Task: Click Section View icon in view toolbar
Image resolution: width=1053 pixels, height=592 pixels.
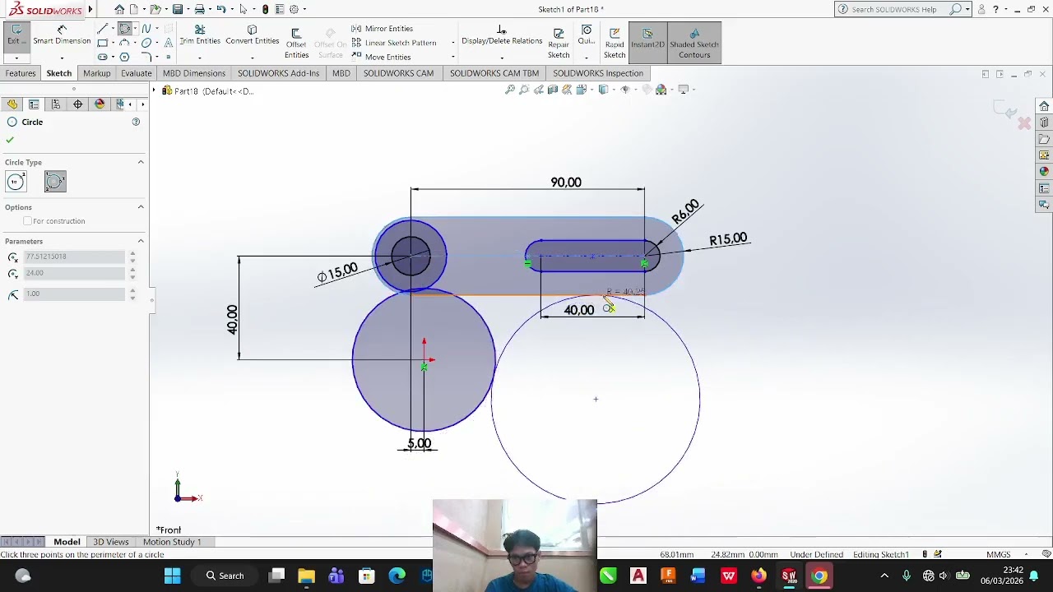Action: [552, 90]
